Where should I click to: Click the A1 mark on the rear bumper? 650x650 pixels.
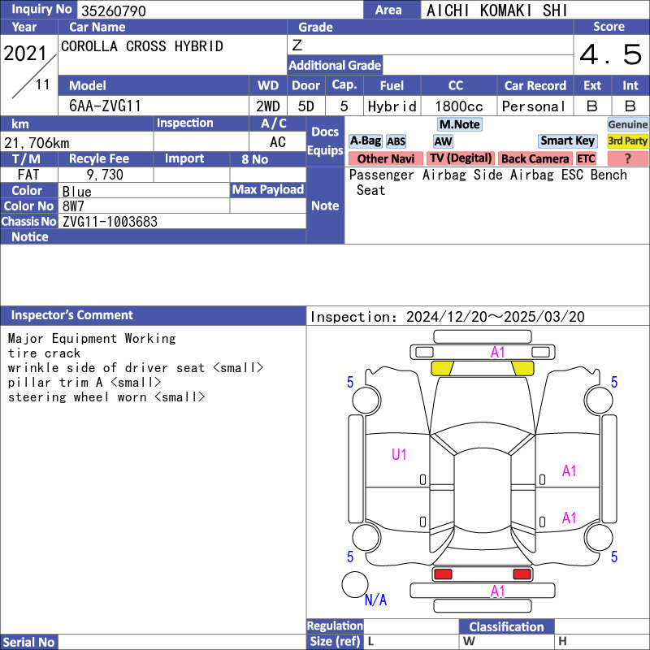coord(497,591)
